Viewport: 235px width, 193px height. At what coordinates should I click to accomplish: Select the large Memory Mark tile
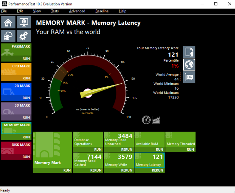[x=52, y=150]
